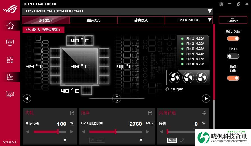
Task: Toggle the 0dB 风扇 switch
Action: [233, 38]
